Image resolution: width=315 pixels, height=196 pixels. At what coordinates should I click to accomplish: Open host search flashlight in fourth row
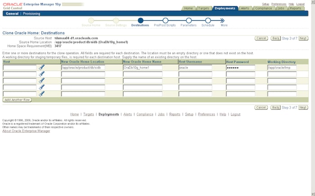[x=41, y=87]
